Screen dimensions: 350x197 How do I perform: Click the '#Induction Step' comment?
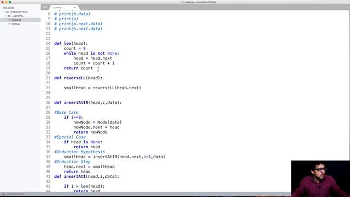(72, 161)
